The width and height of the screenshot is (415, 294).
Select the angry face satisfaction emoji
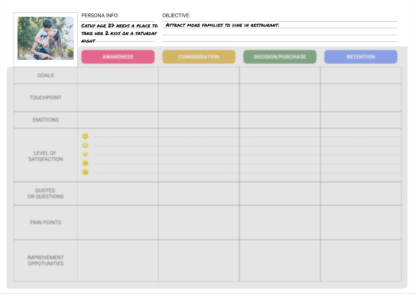tap(85, 172)
